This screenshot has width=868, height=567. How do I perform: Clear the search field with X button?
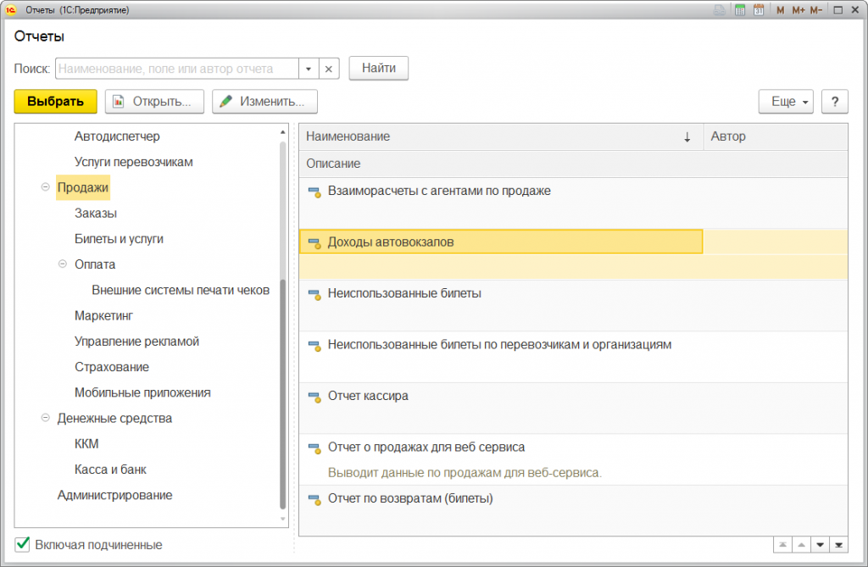[329, 69]
